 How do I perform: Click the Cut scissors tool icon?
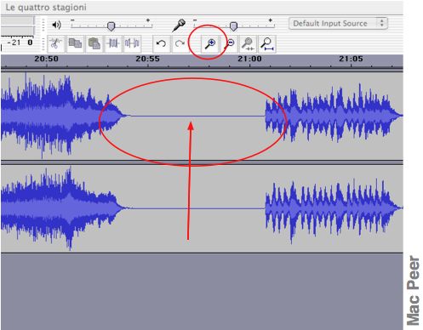tap(56, 43)
